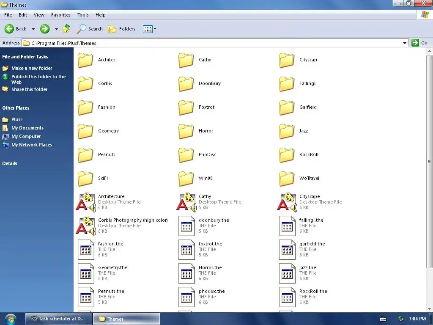
Task: Select the fallingl.the file icon
Action: [x=287, y=226]
